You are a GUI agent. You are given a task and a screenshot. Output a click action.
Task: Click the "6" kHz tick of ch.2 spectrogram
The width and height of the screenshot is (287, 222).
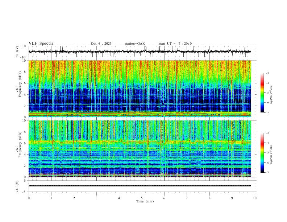pyautogui.click(x=25, y=143)
